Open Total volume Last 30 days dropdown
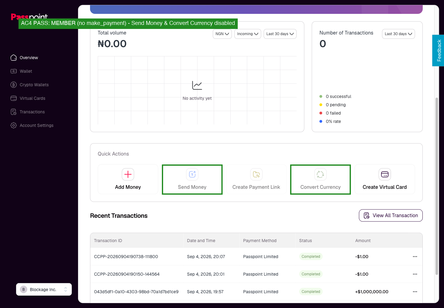The height and width of the screenshot is (308, 444). 280,34
